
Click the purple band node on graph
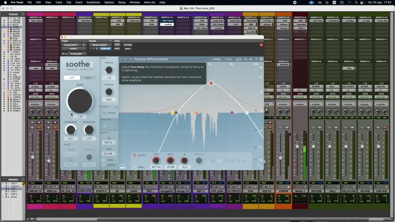tap(232, 113)
